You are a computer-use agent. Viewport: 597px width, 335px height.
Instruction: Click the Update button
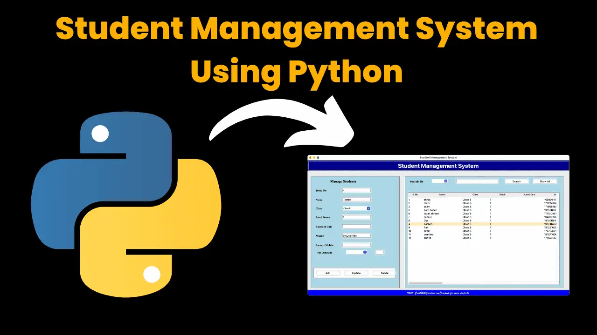pyautogui.click(x=356, y=273)
